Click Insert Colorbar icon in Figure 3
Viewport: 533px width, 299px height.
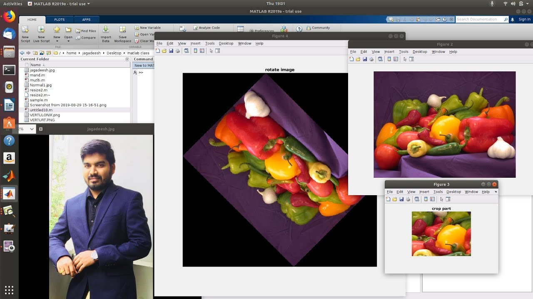[426, 199]
